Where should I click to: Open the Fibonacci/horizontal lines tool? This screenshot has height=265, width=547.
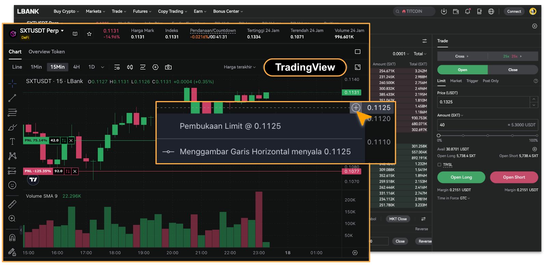[x=12, y=113]
